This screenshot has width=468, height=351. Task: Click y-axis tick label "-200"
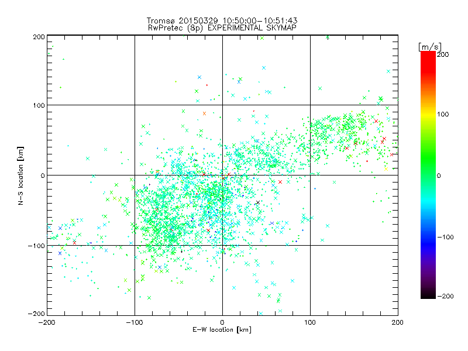36,314
